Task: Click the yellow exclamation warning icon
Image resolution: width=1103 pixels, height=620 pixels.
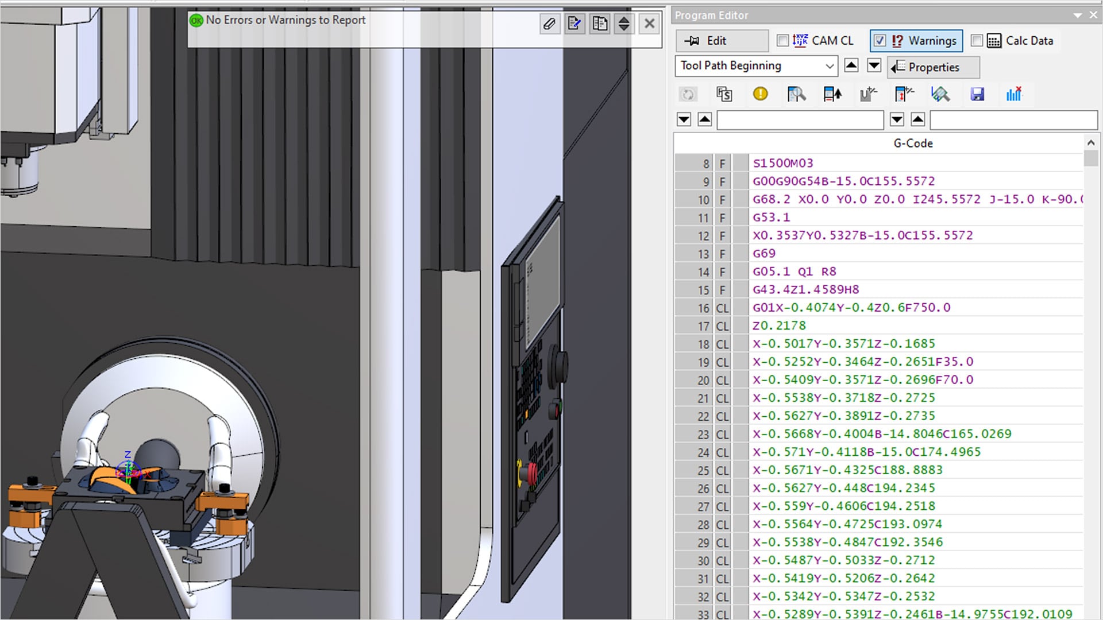Action: pos(760,94)
